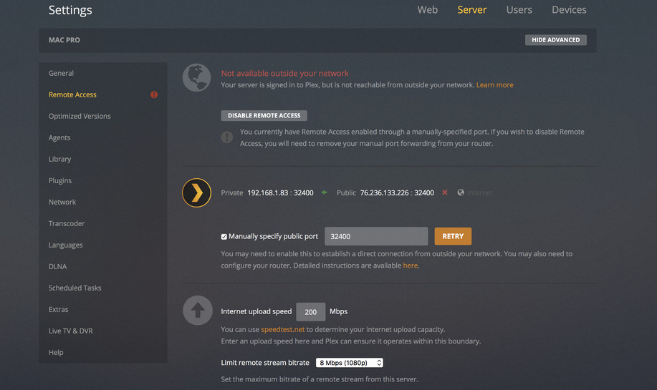
Task: Click Disable Remote Access button
Action: (264, 115)
